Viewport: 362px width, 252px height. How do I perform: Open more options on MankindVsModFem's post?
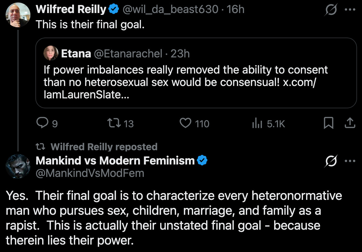tap(350, 161)
